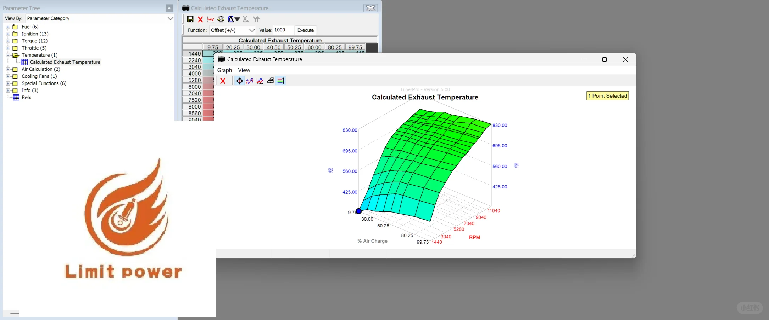This screenshot has width=769, height=320.
Task: Expand the Torque (12) tree node
Action: [8, 41]
